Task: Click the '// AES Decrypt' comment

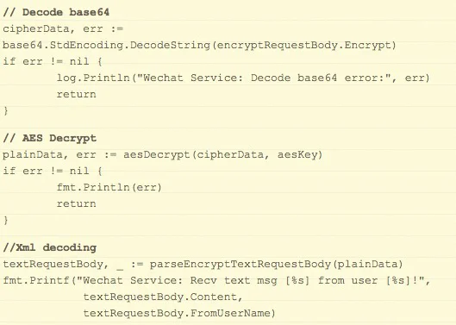Action: click(49, 138)
